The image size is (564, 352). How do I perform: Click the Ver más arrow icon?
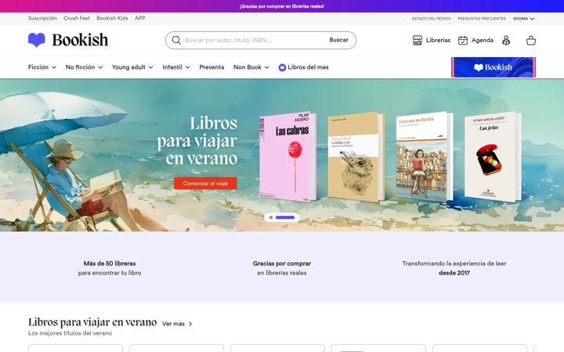pyautogui.click(x=190, y=324)
